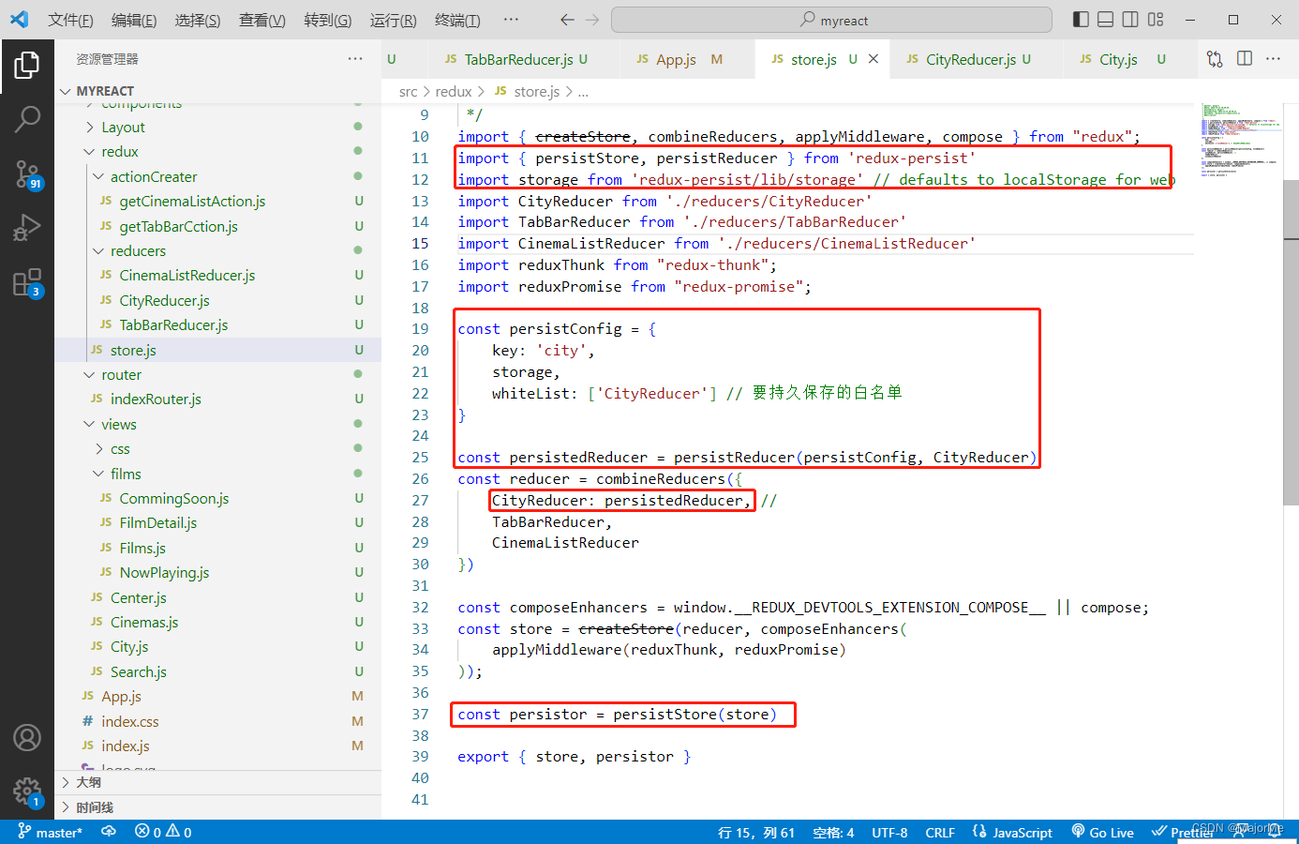Open NowPlaying.js in explorer
This screenshot has height=844, width=1299.
164,572
